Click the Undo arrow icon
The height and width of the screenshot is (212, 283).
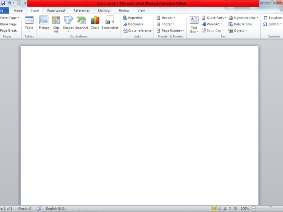(9, 3)
